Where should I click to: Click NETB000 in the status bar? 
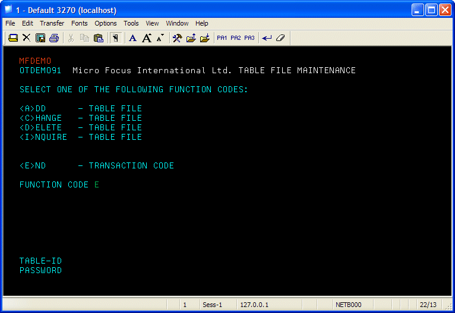coord(349,305)
